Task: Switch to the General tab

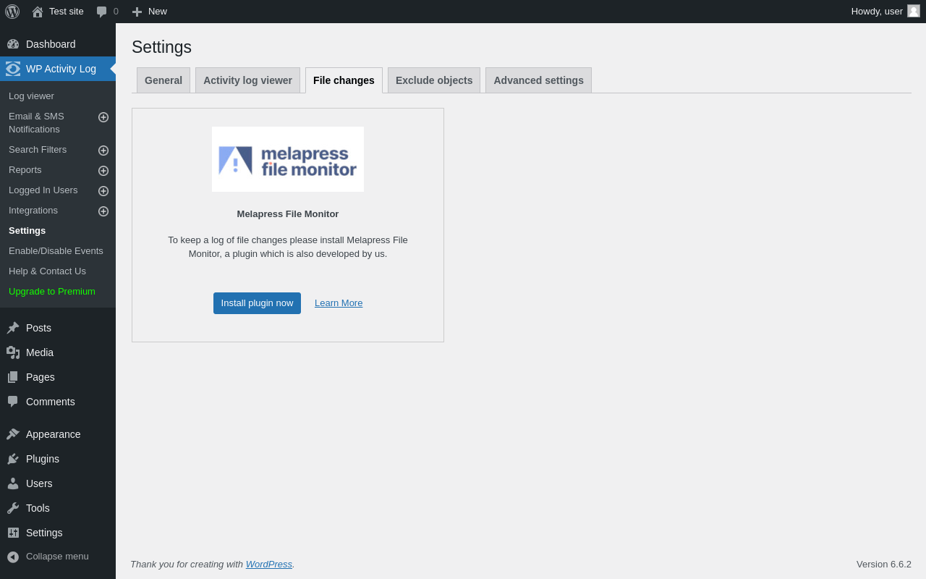Action: (163, 80)
